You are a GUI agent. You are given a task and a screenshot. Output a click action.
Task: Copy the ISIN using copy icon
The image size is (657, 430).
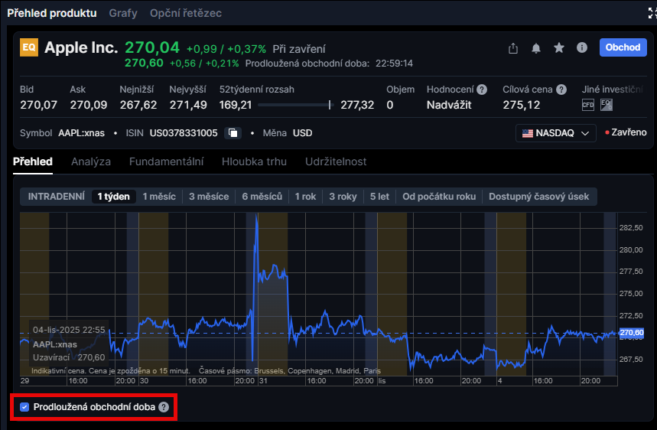click(x=233, y=133)
